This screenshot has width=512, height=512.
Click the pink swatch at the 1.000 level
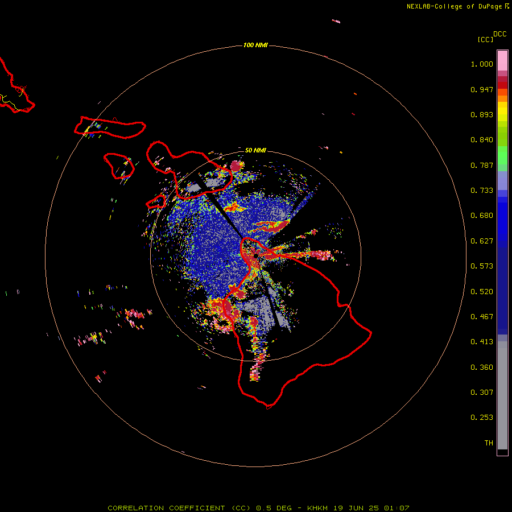click(x=502, y=61)
